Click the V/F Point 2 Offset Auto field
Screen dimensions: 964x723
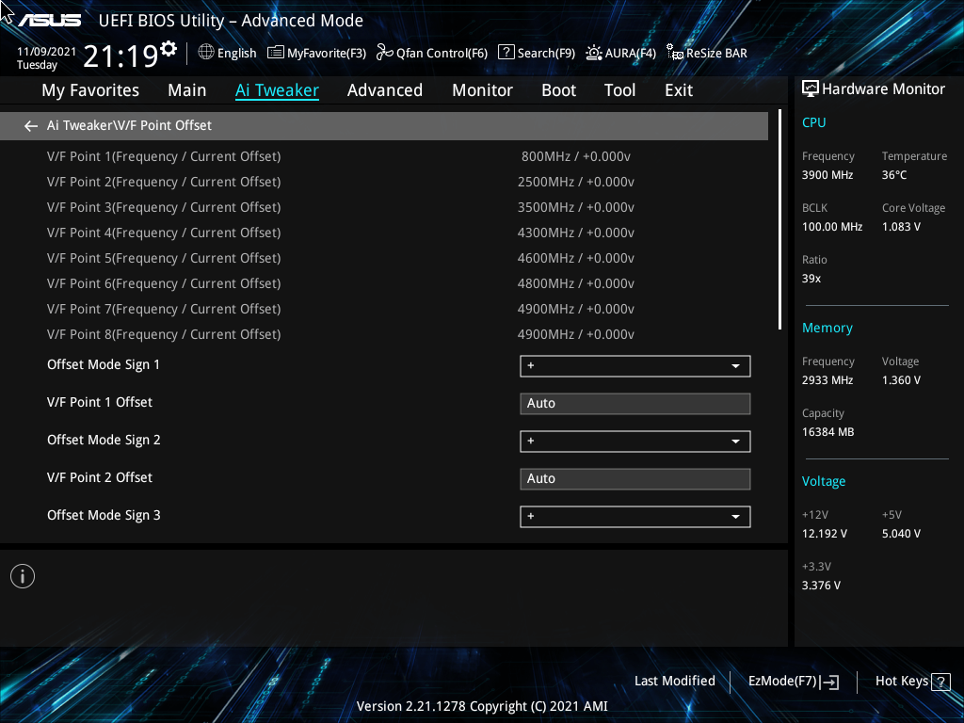pyautogui.click(x=635, y=479)
